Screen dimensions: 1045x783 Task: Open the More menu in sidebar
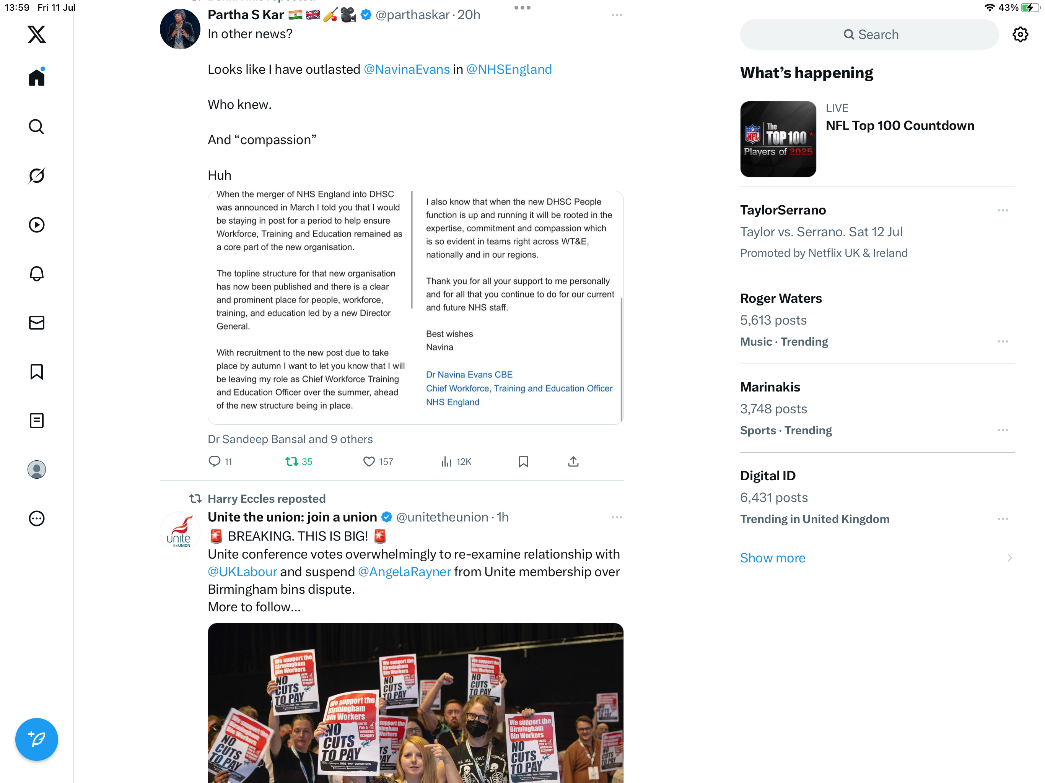point(36,518)
